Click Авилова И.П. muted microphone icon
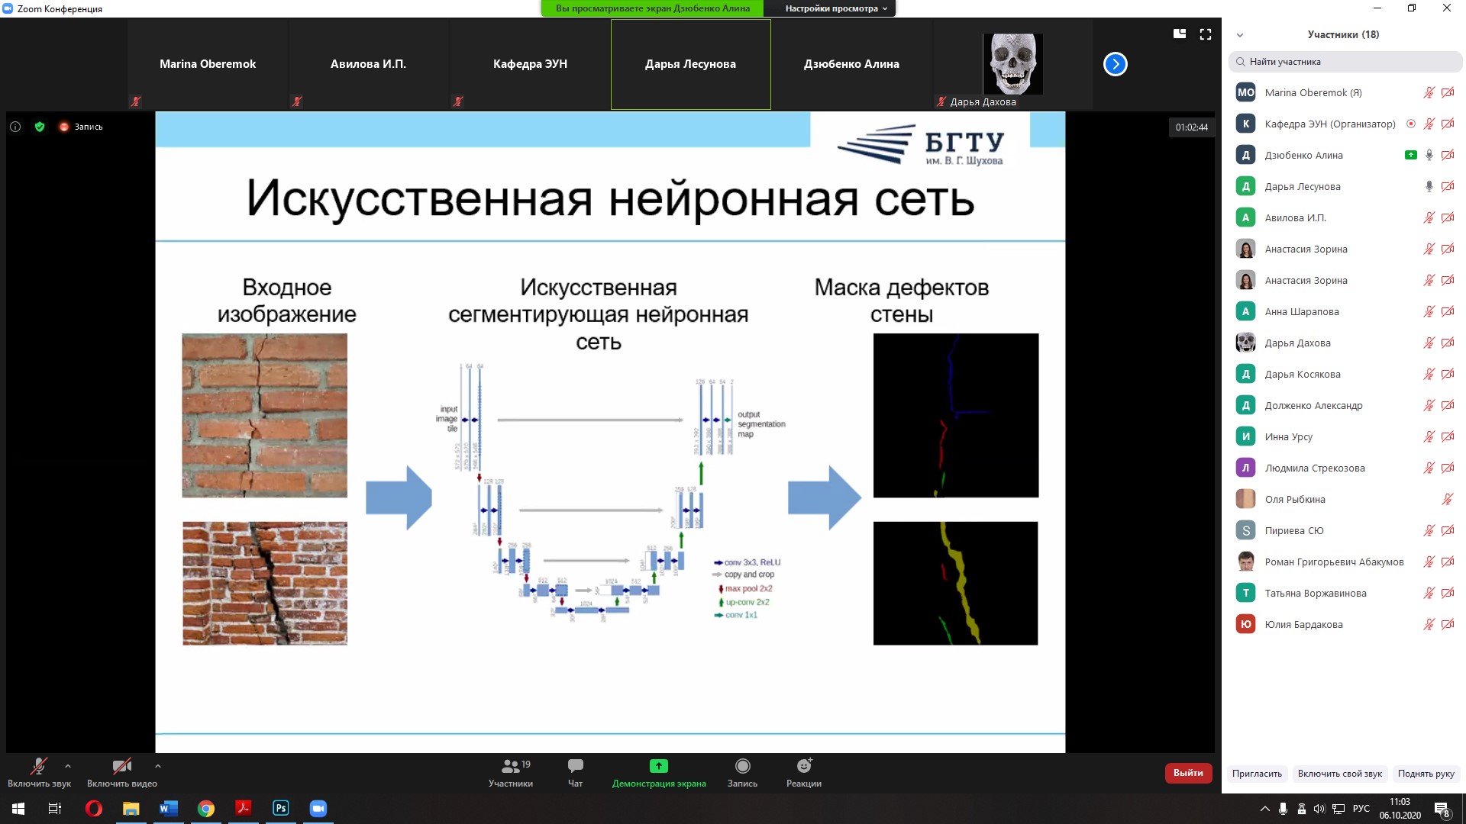 pos(1429,217)
